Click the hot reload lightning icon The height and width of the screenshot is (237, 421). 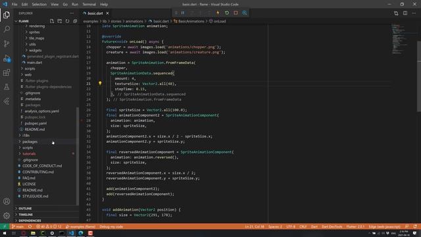click(218, 13)
